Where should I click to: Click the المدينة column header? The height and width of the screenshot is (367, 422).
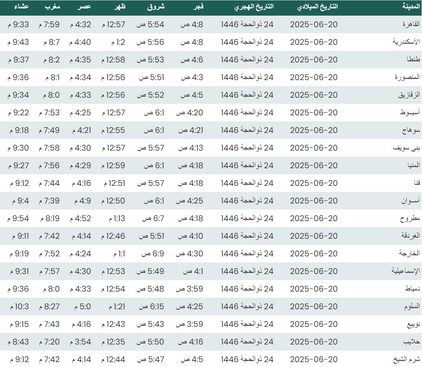pyautogui.click(x=411, y=7)
